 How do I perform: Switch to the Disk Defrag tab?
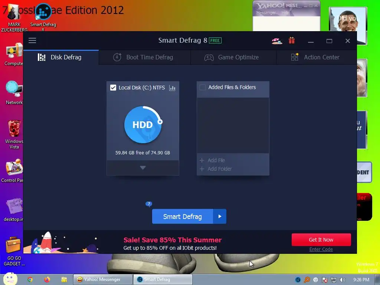[61, 57]
